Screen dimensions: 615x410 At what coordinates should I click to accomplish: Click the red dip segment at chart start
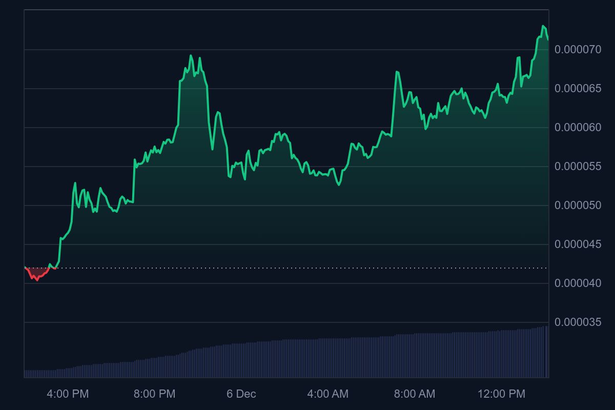[x=36, y=278]
